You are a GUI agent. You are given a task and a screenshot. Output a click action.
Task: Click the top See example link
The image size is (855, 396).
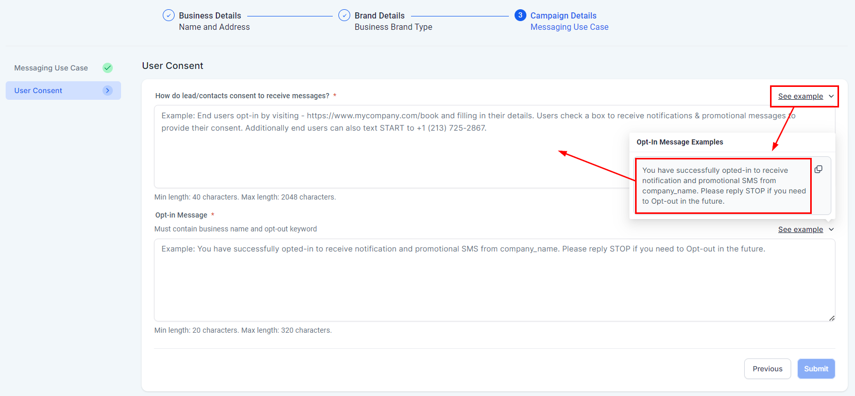click(800, 96)
